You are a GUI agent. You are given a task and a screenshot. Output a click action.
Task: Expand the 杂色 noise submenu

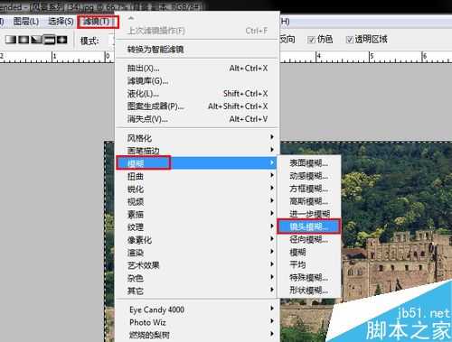click(x=197, y=278)
